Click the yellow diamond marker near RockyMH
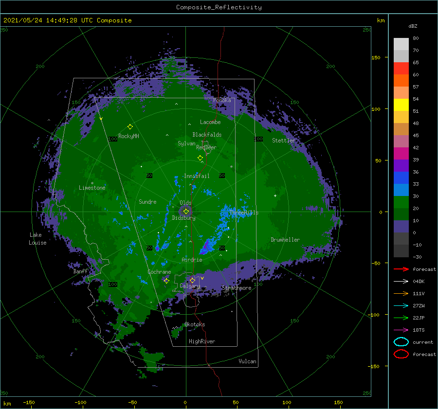The height and width of the screenshot is (409, 438). (x=130, y=127)
